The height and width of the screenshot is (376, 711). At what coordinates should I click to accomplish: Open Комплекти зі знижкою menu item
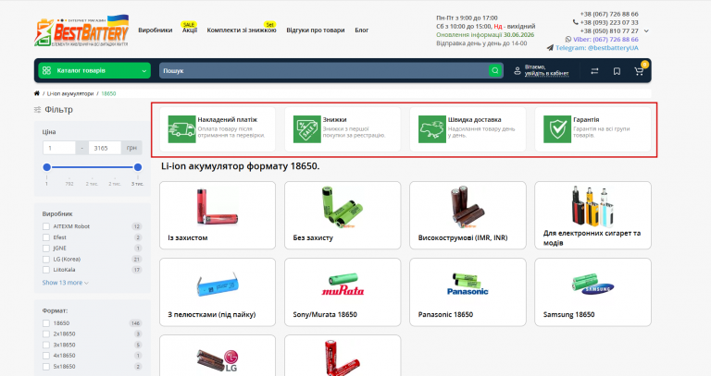pyautogui.click(x=242, y=30)
